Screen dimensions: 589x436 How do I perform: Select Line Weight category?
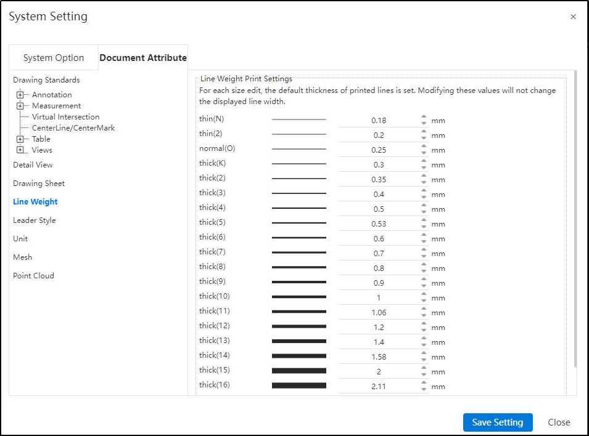point(35,202)
